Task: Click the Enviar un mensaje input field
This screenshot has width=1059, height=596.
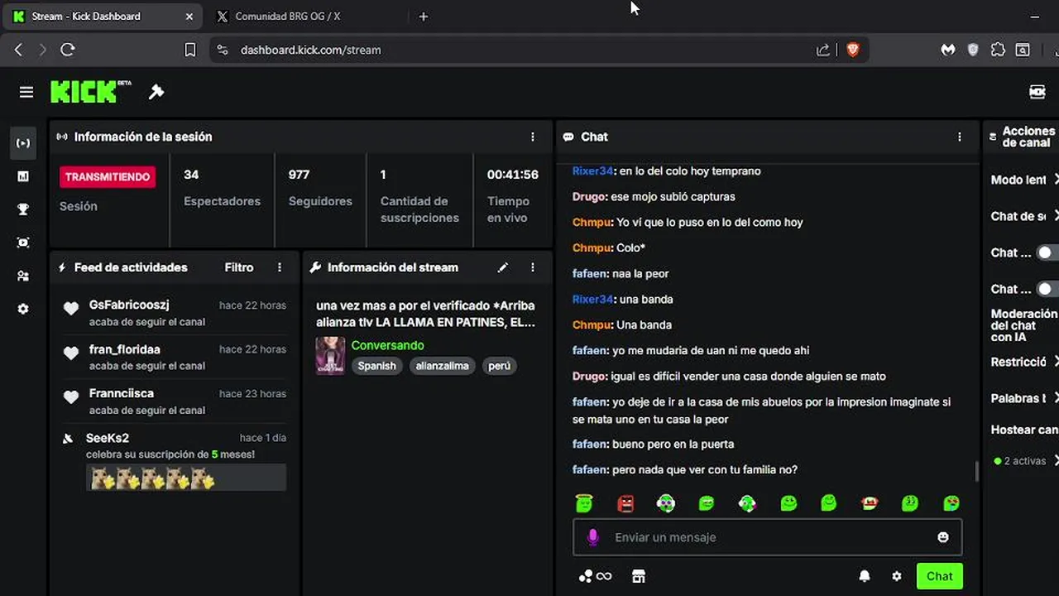Action: point(767,537)
